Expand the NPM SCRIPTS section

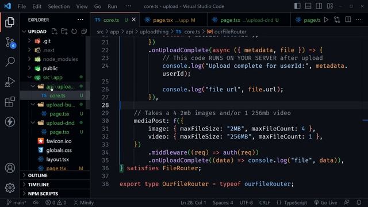pyautogui.click(x=55, y=194)
